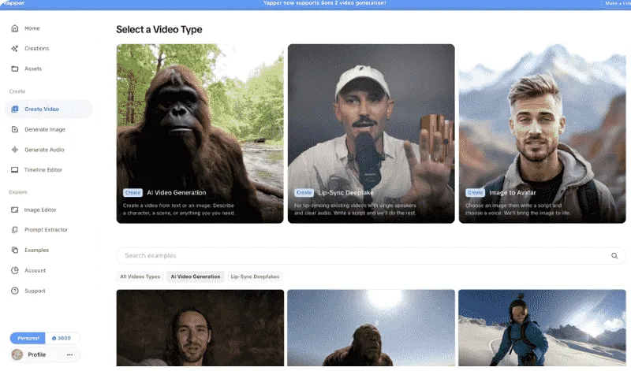Click the Support help icon
Viewport: 631px width, 371px height.
tap(15, 291)
